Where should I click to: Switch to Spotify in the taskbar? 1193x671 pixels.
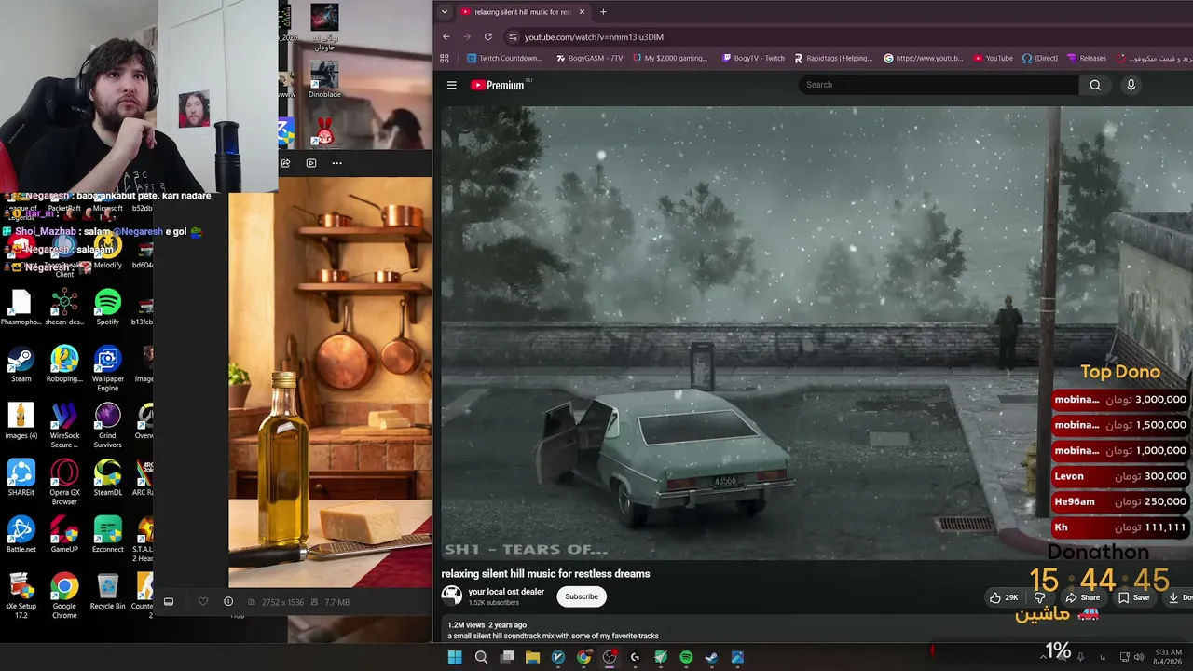tap(686, 657)
